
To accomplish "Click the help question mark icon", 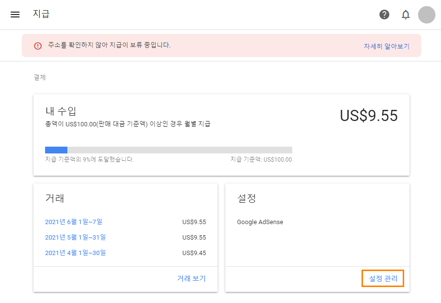I will click(x=384, y=15).
